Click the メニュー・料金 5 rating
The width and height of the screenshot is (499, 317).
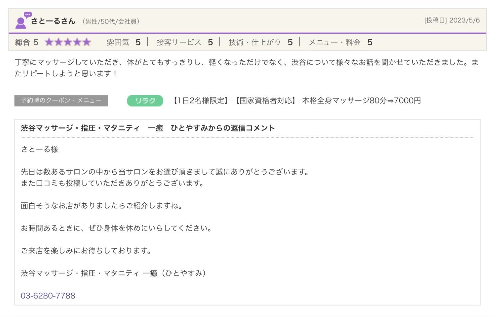coord(341,42)
